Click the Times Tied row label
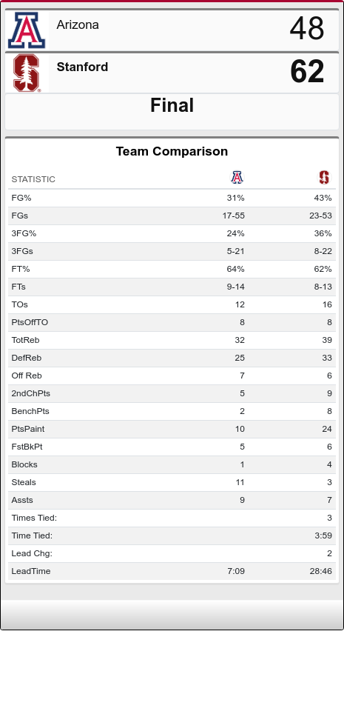344x714 pixels. coord(34,518)
